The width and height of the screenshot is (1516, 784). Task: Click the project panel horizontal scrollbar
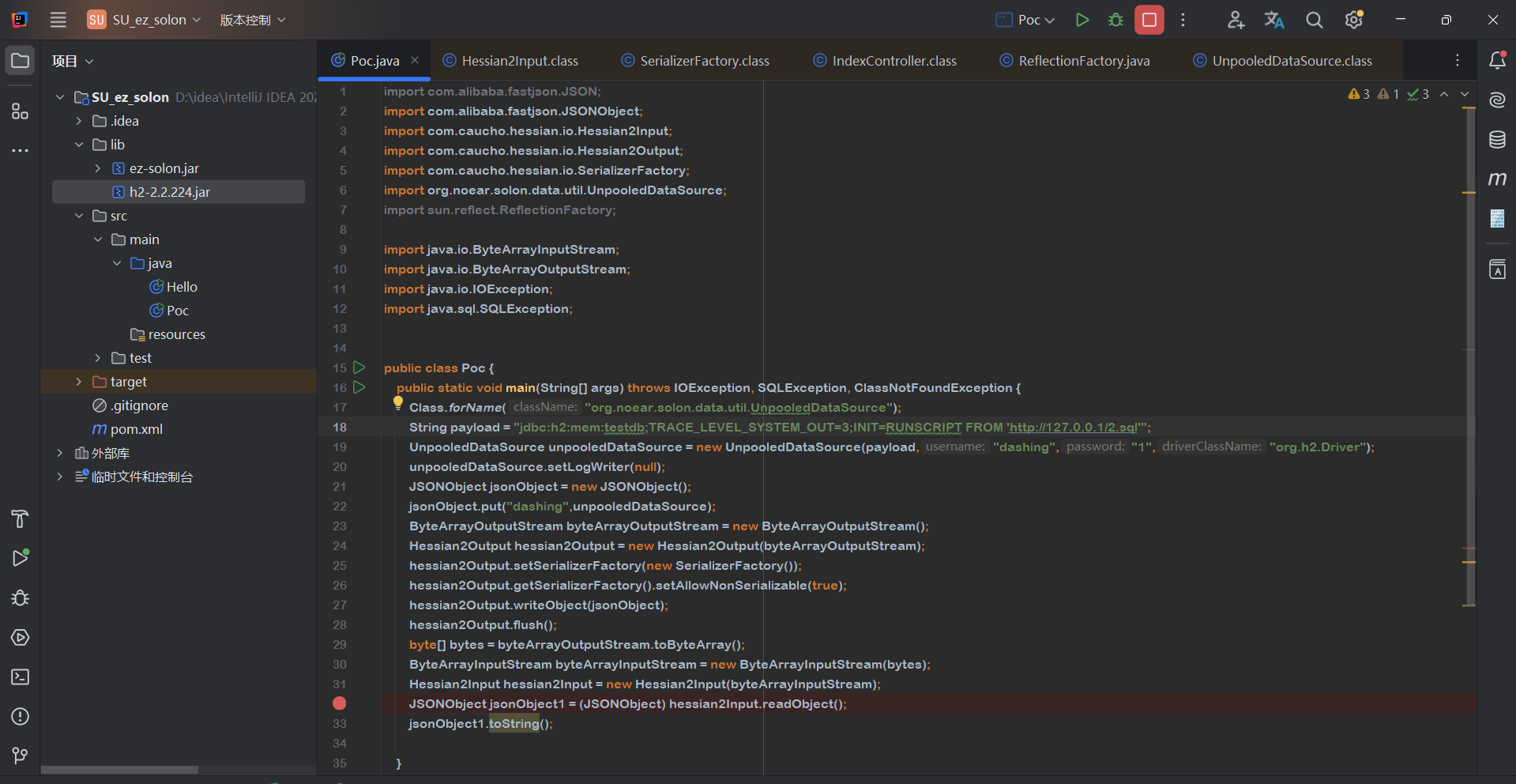(x=119, y=769)
